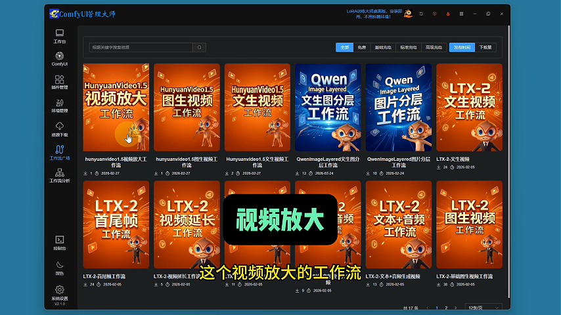This screenshot has height=315, width=561.
Task: Open the ComfyUI sidebar icon
Action: [59, 59]
